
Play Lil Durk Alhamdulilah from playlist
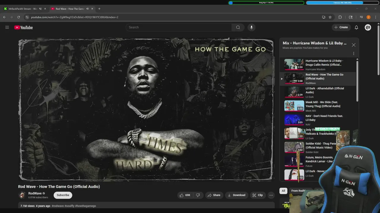coord(294,92)
